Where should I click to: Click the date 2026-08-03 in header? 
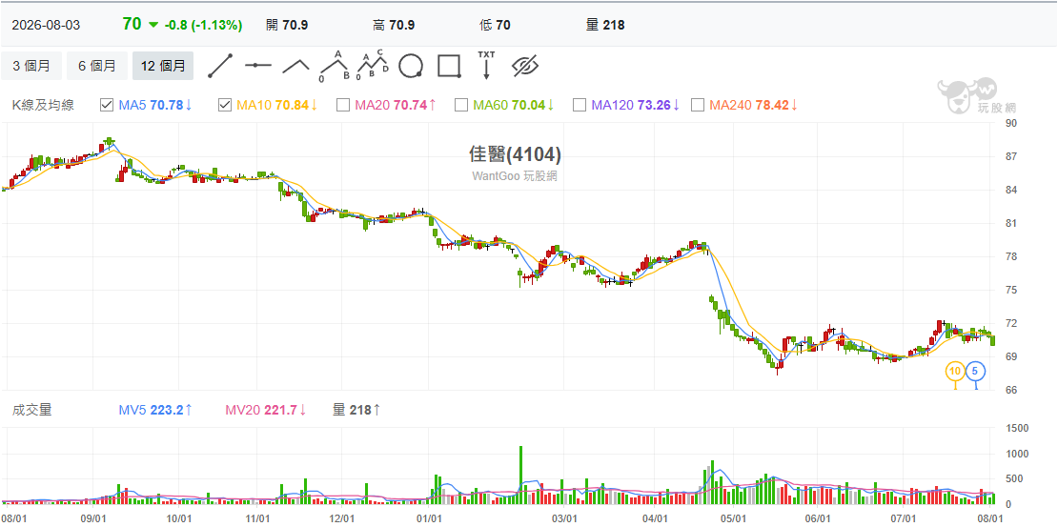click(46, 25)
